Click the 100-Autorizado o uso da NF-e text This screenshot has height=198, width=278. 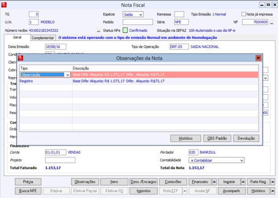coord(212,30)
